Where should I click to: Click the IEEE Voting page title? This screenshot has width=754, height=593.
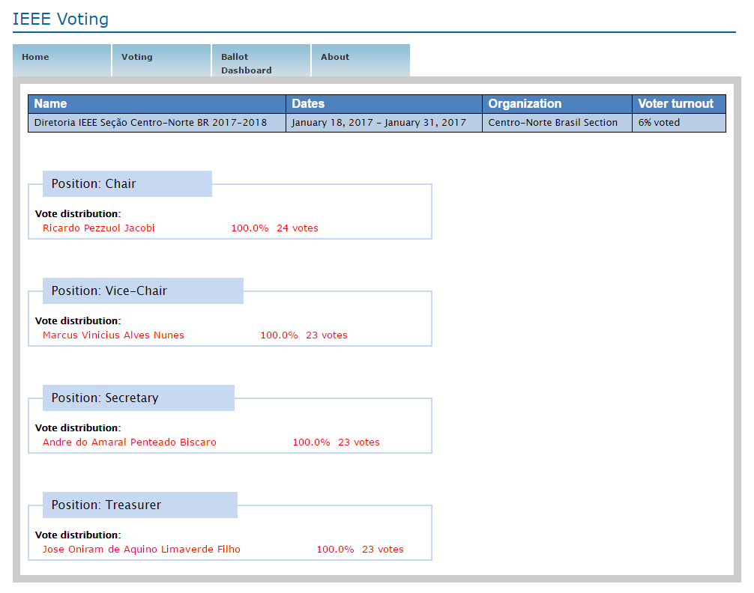click(61, 19)
